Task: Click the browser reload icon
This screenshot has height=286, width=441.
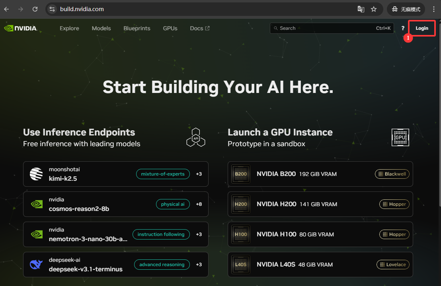Action: click(x=35, y=9)
